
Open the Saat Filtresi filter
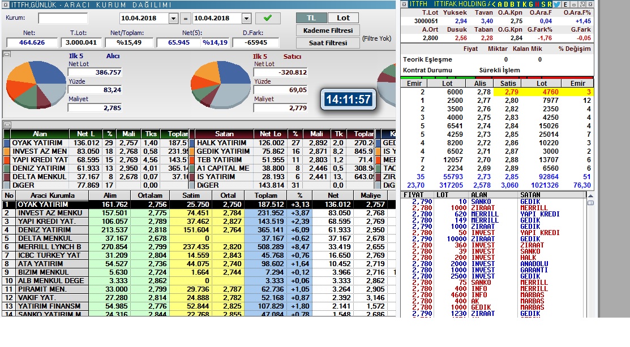click(x=328, y=43)
